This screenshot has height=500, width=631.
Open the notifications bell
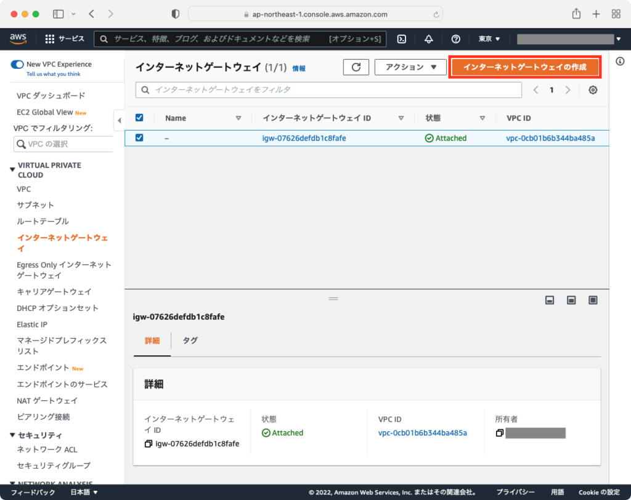pyautogui.click(x=429, y=39)
